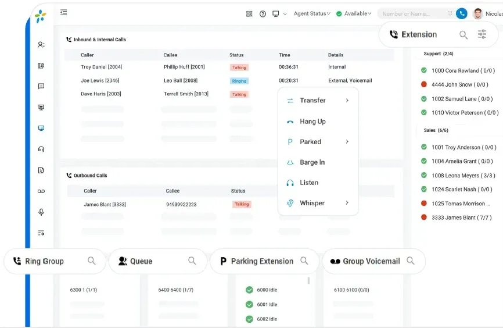
Task: Open the chat messages icon in the sidebar
Action: pyautogui.click(x=41, y=86)
